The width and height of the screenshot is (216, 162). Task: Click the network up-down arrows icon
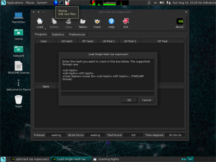pos(168,3)
